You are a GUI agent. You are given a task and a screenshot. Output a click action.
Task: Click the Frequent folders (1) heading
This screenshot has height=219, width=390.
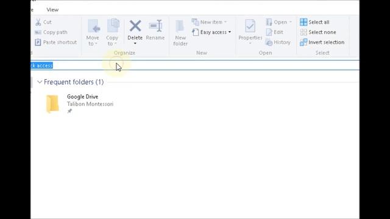pos(74,82)
